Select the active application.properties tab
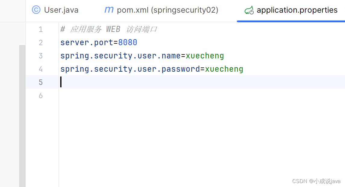 point(297,10)
